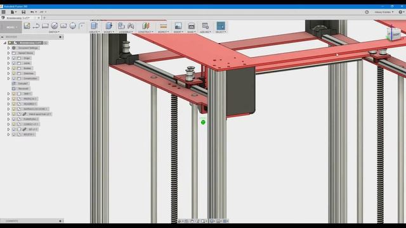Click the Save floppy disk icon
The image size is (406, 228).
coord(23,12)
